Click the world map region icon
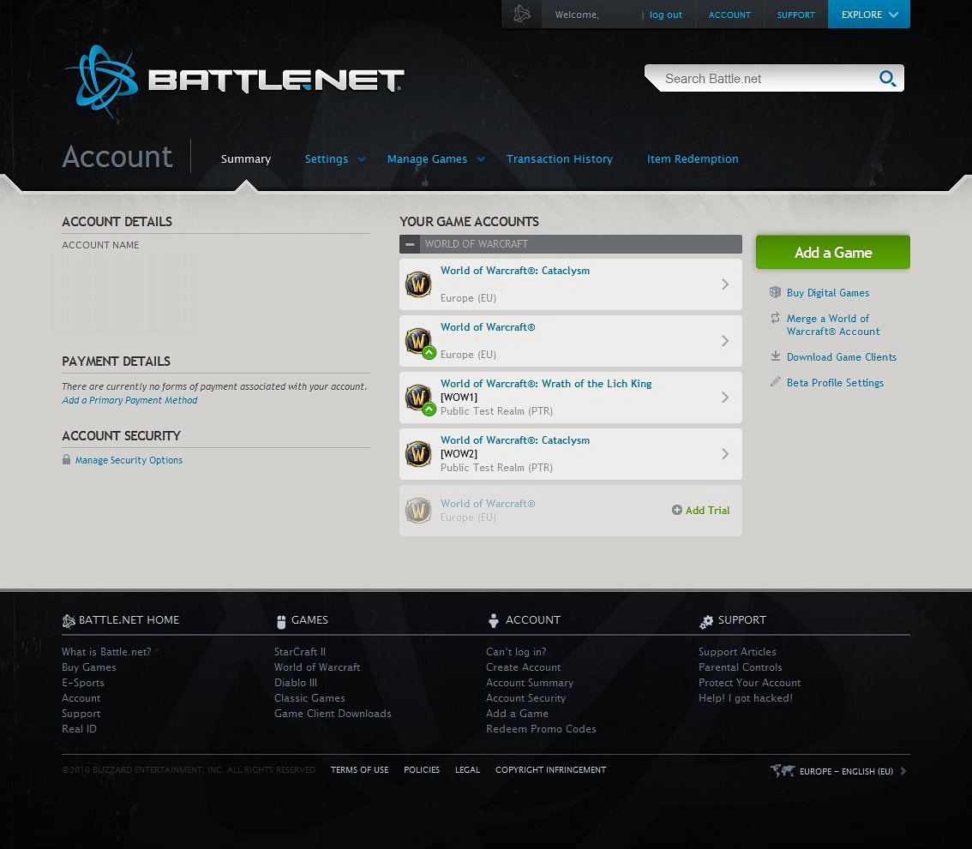The width and height of the screenshot is (972, 849). [783, 770]
